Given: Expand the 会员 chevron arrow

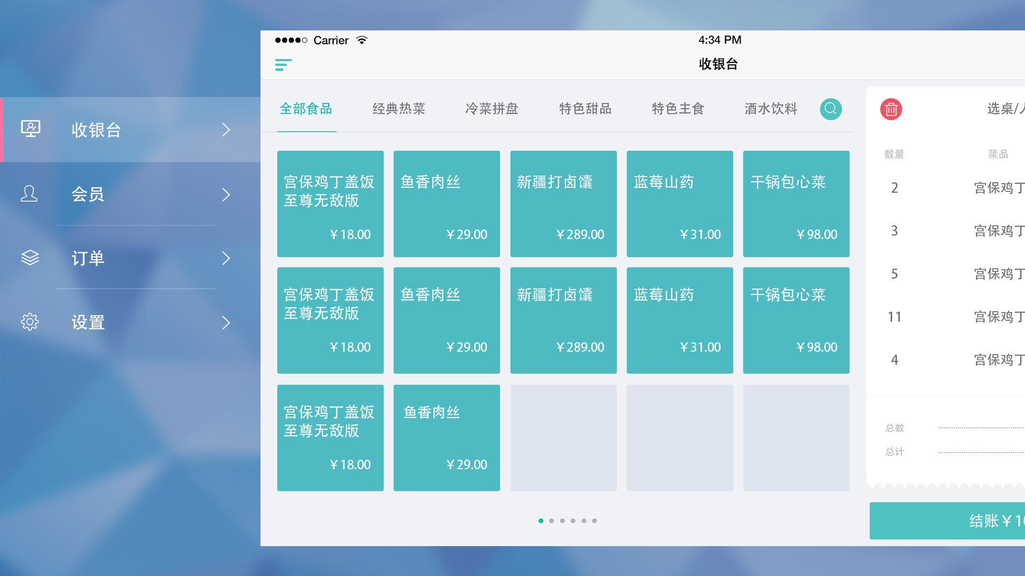Looking at the screenshot, I should click(226, 194).
